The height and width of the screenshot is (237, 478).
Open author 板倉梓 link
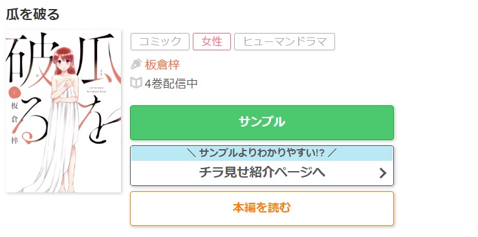coord(162,65)
